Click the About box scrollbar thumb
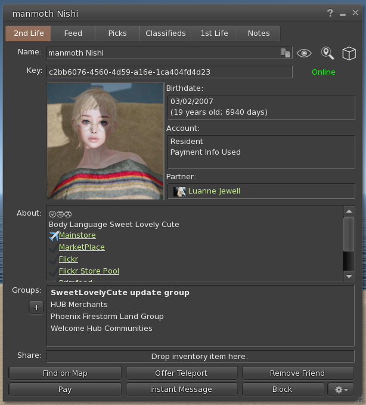Image resolution: width=366 pixels, height=405 pixels. [349, 234]
